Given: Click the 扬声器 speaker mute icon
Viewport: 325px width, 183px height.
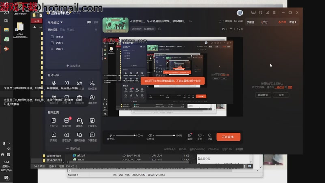Looking at the screenshot, I should click(149, 135).
